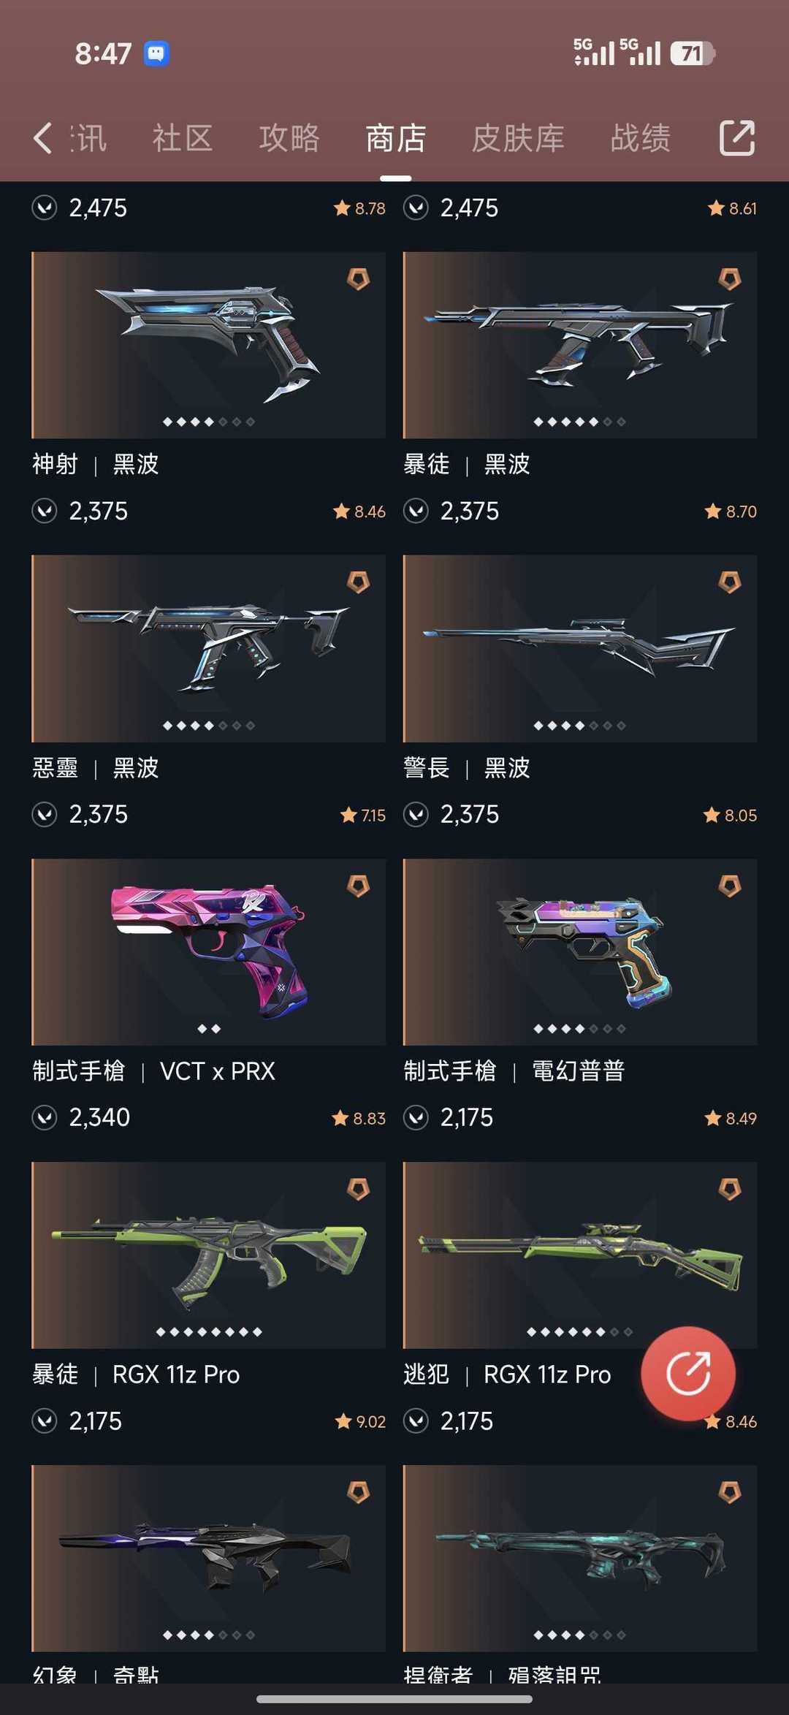The image size is (789, 1715).
Task: Open the 暴徒 黑波 skin image
Action: 580,345
